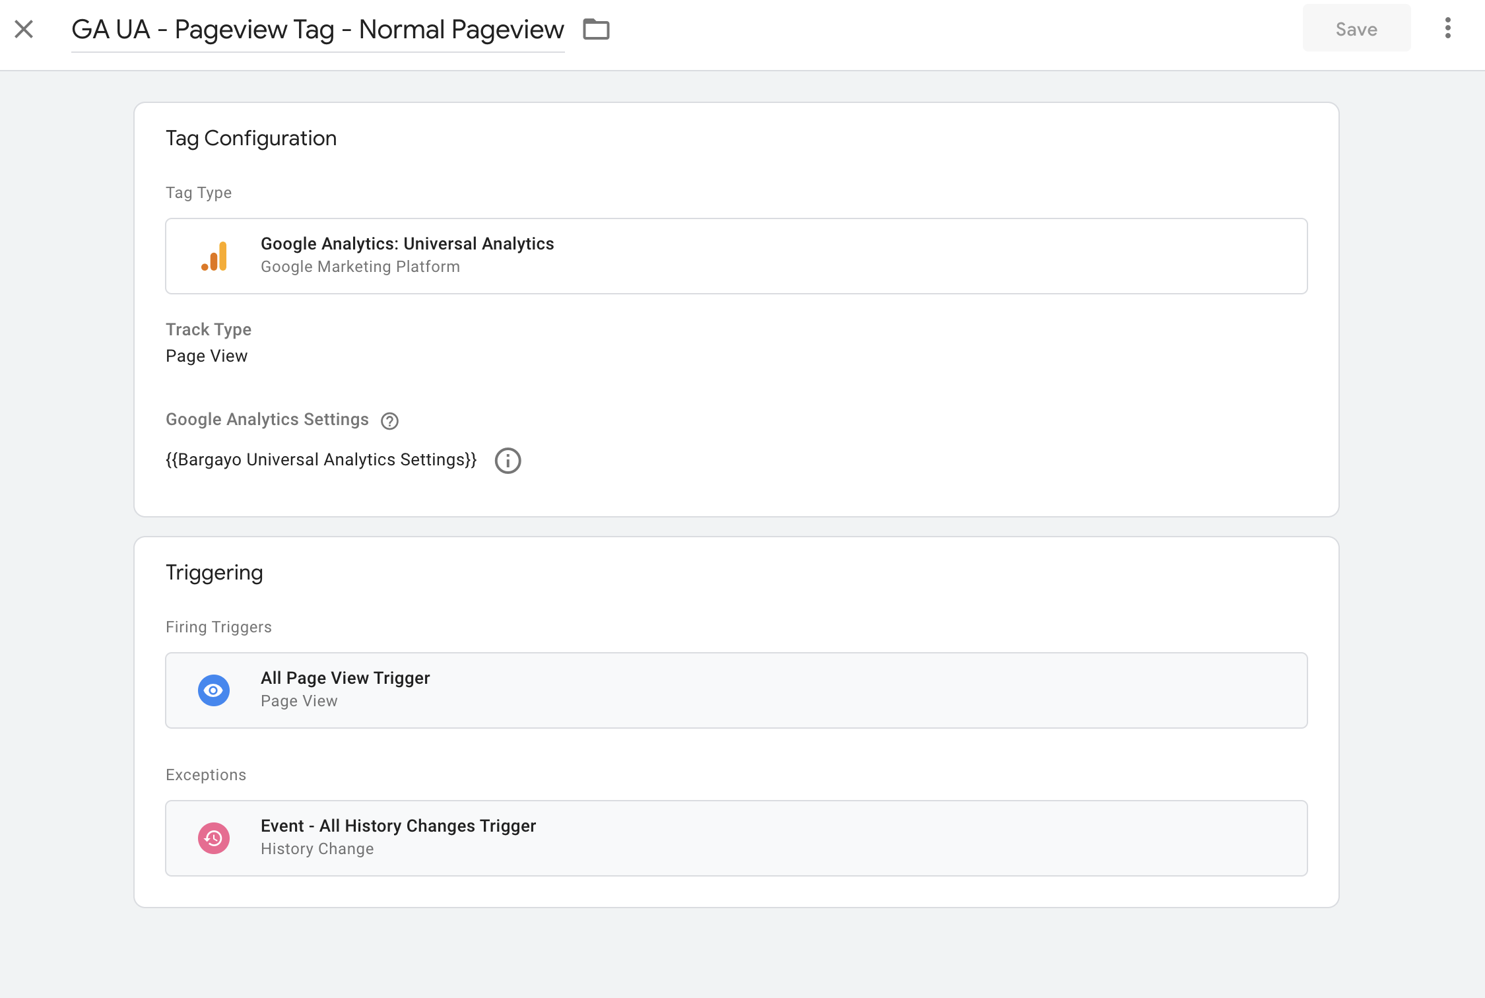This screenshot has height=998, width=1485.
Task: Click the Google Analytics bar chart icon
Action: tap(214, 256)
